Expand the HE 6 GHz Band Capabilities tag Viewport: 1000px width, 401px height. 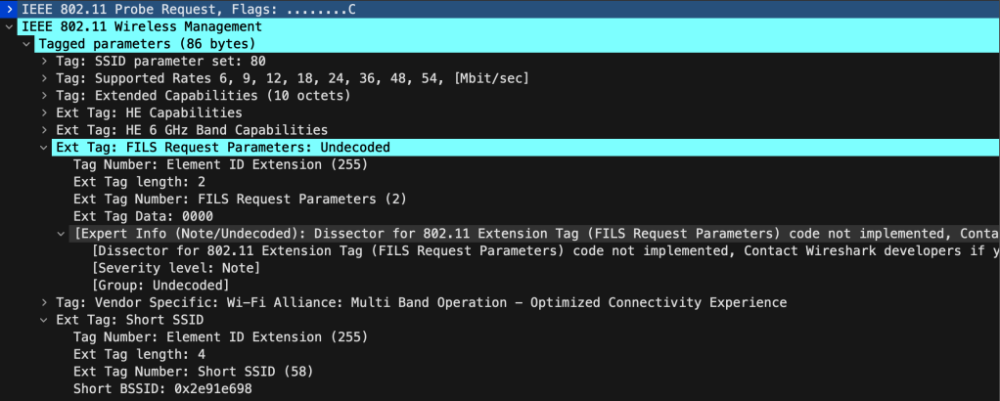(44, 130)
